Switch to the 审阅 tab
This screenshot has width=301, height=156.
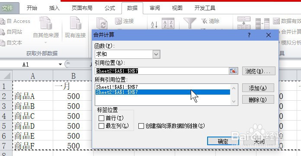155,8
